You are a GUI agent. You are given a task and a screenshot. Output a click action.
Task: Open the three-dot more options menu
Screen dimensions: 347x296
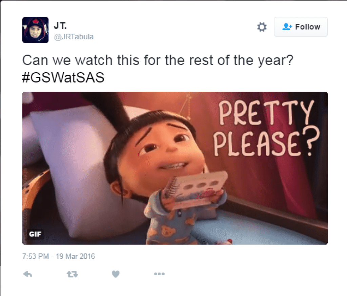(x=159, y=274)
